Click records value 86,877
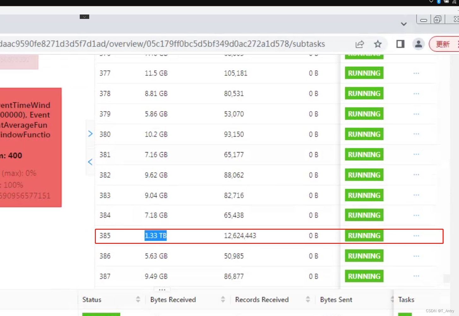The image size is (459, 316). coord(234,276)
